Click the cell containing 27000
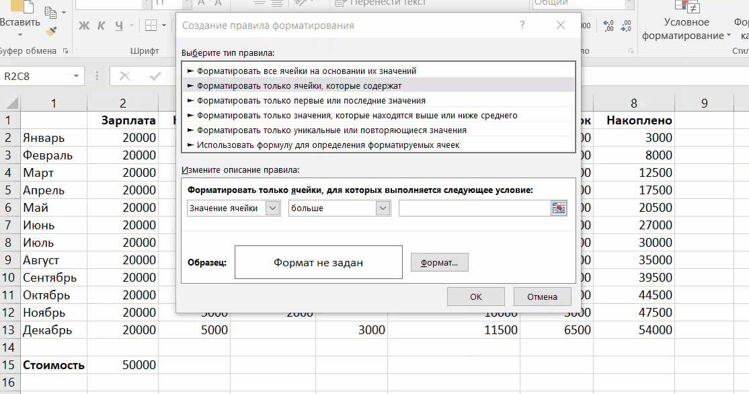 click(x=634, y=225)
